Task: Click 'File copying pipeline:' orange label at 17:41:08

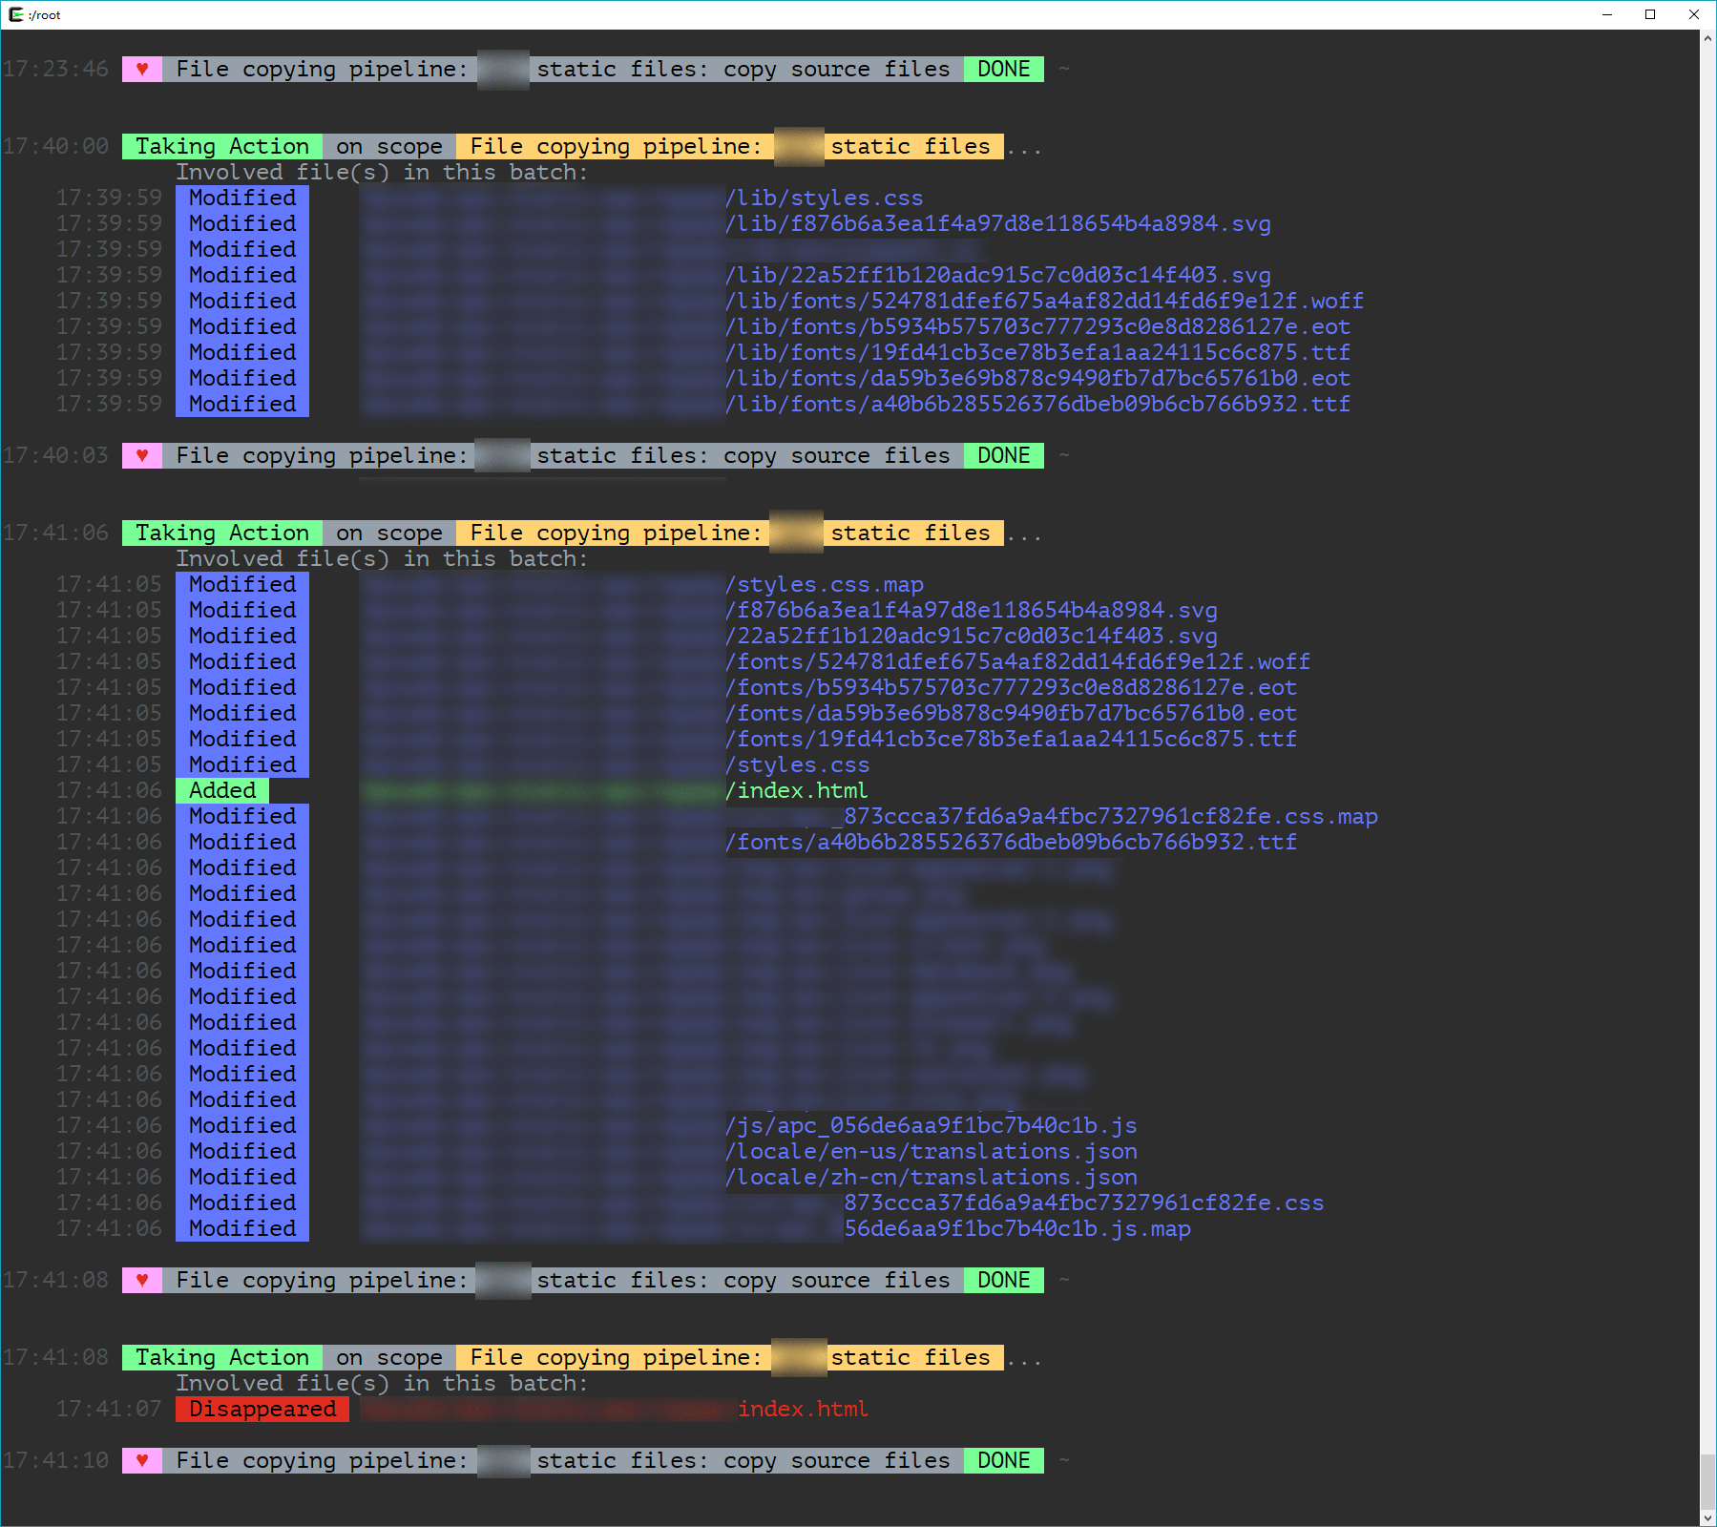Action: (x=616, y=1357)
